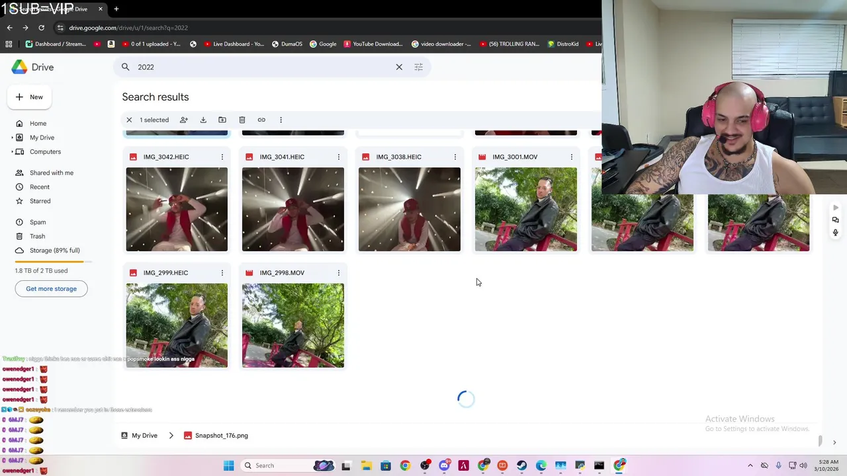Open advanced search filter options

(x=418, y=67)
